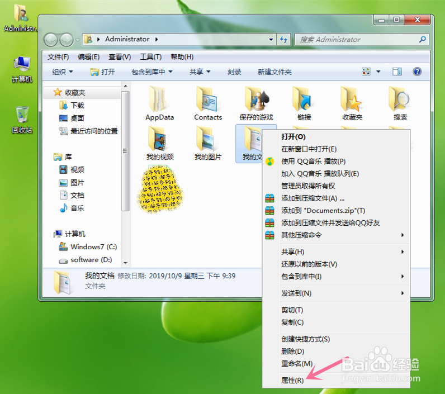This screenshot has width=445, height=394.
Task: Open the 共享 toolbar dropdown
Action: click(x=200, y=72)
